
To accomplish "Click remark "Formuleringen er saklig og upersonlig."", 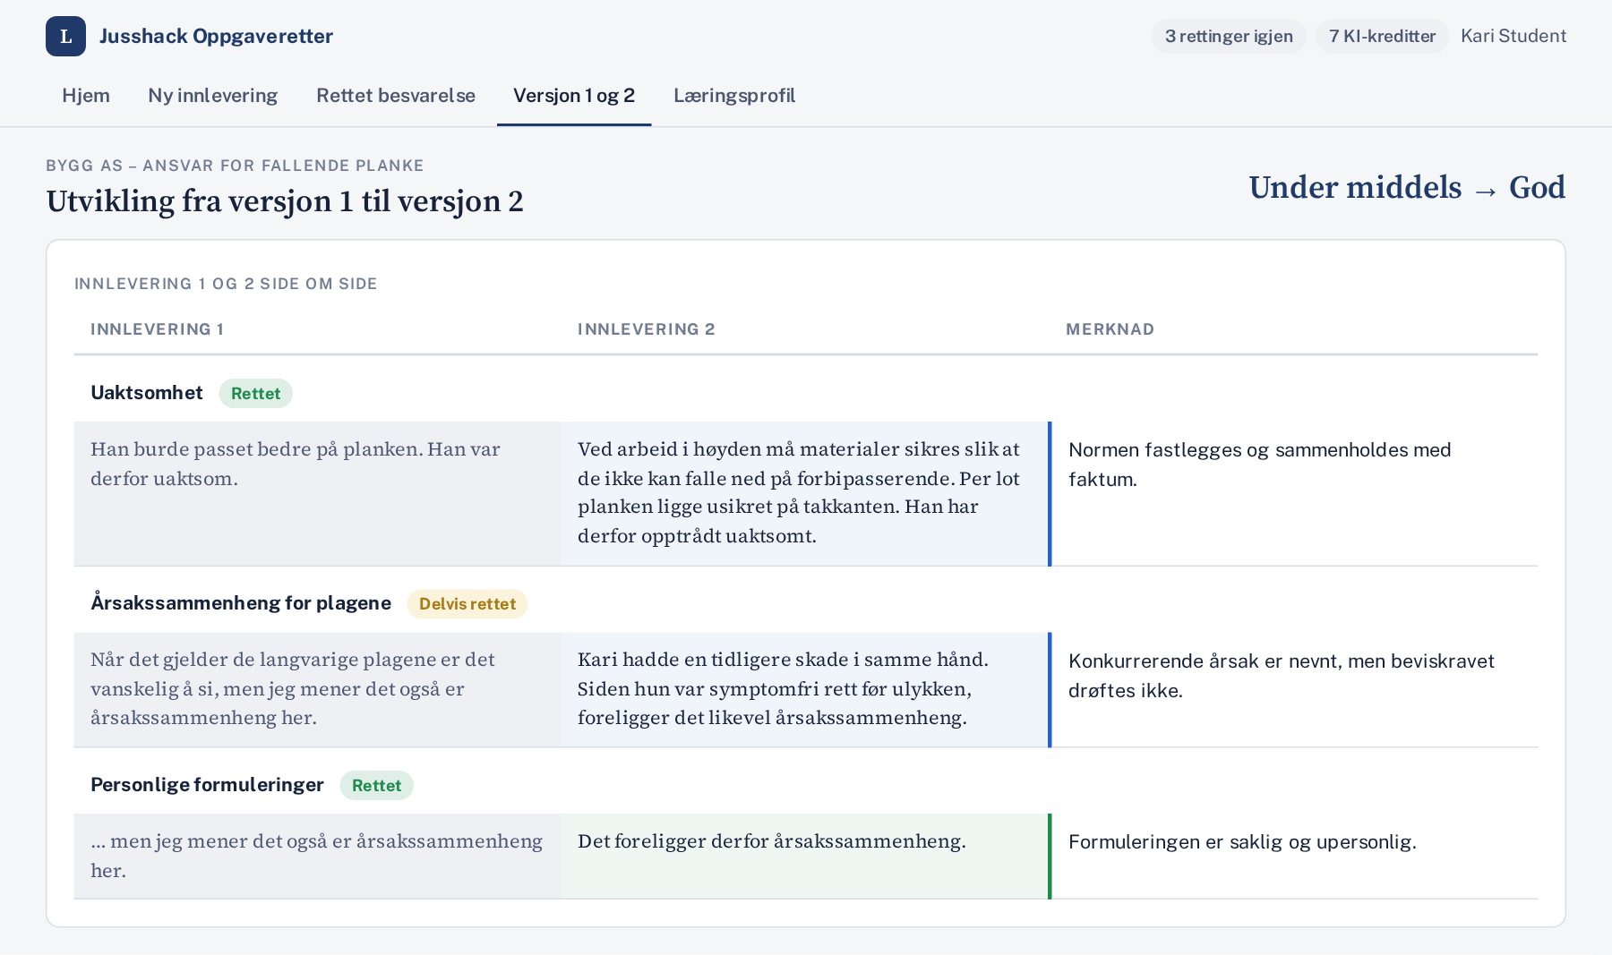I will click(1242, 842).
